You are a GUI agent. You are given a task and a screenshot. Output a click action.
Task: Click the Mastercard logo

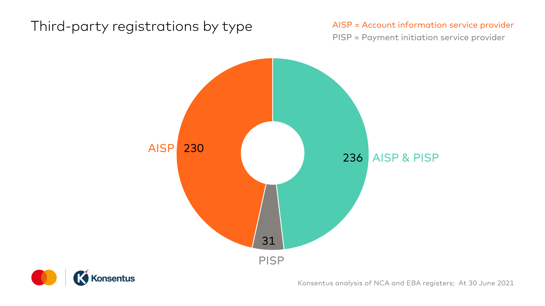tap(44, 277)
